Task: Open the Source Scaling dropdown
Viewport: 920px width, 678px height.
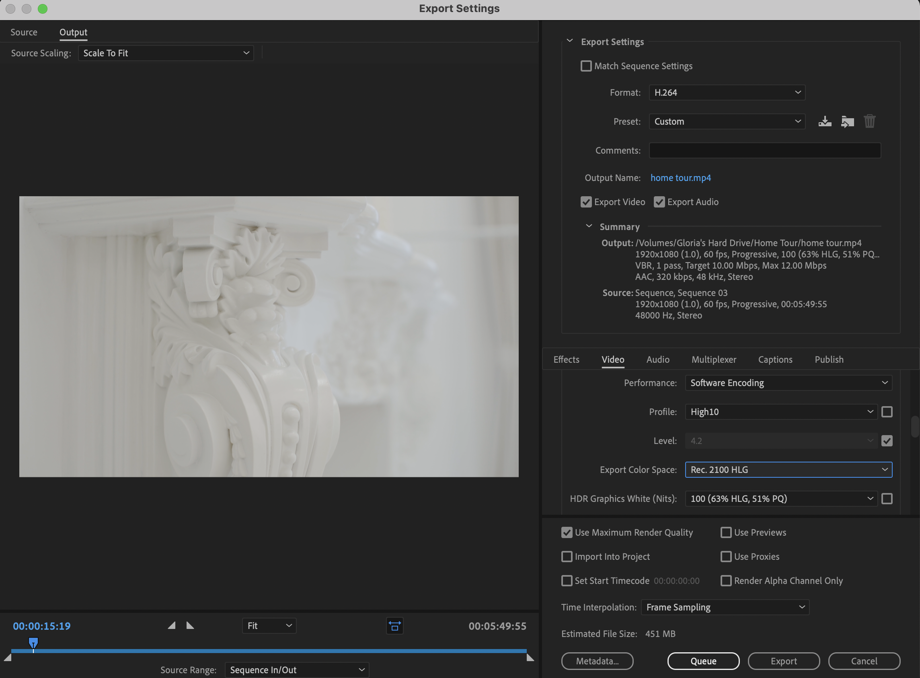Action: tap(165, 53)
